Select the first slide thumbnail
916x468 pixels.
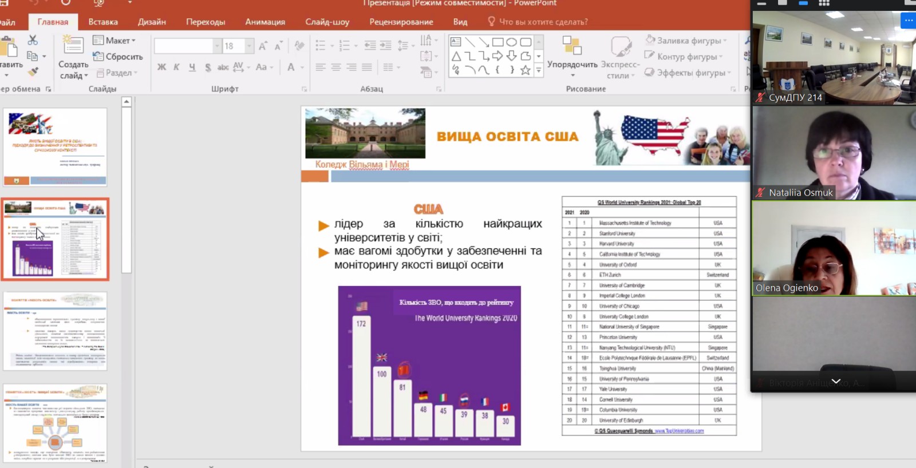[x=55, y=147]
